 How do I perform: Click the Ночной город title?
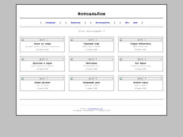(141, 83)
